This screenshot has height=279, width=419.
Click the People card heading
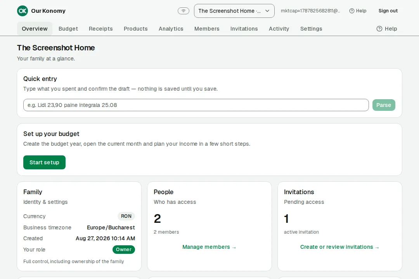coord(164,192)
